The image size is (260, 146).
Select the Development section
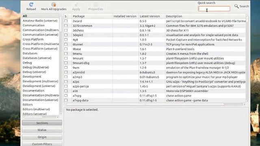tap(32, 77)
